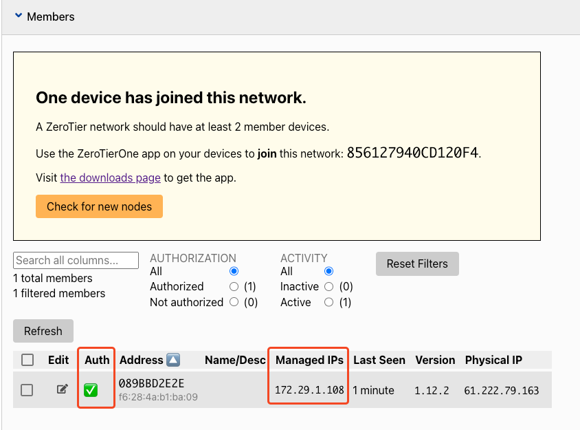The image size is (580, 430).
Task: Click Check for new nodes button
Action: pos(99,206)
